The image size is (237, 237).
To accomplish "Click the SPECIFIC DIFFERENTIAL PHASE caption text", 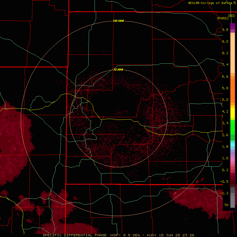I will (75, 235).
